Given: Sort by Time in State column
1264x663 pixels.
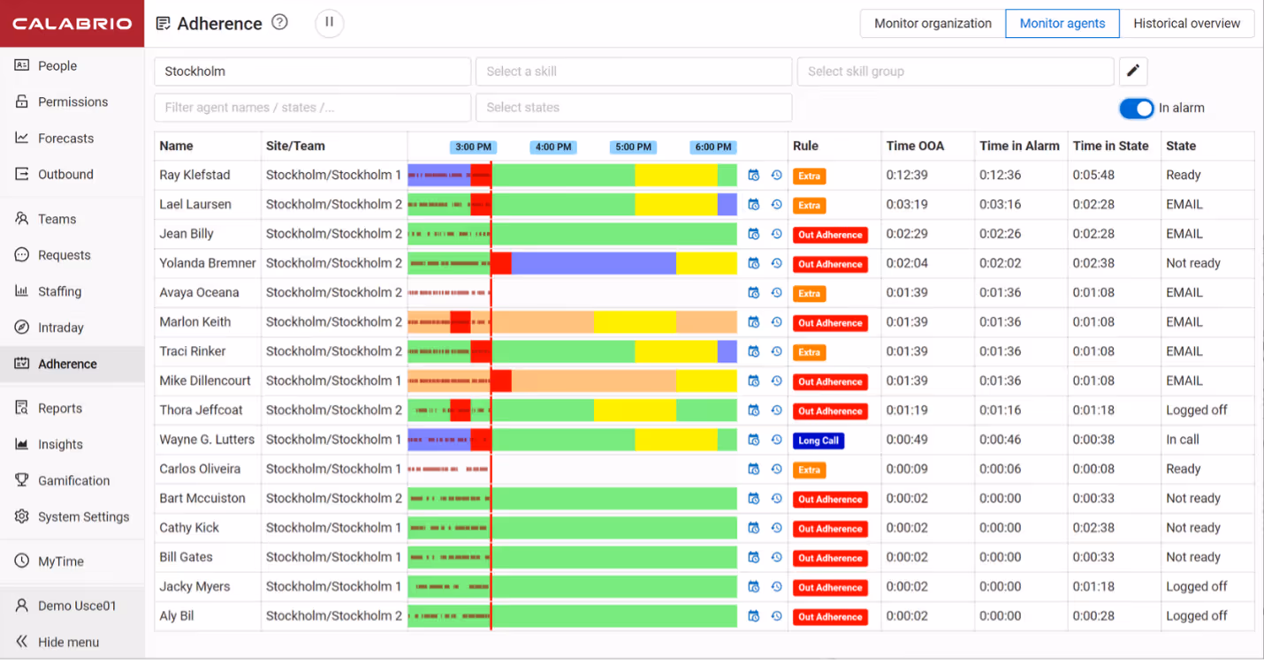Looking at the screenshot, I should [x=1110, y=146].
